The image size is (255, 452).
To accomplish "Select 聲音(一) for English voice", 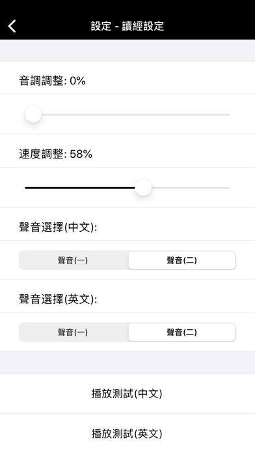I will tap(74, 333).
